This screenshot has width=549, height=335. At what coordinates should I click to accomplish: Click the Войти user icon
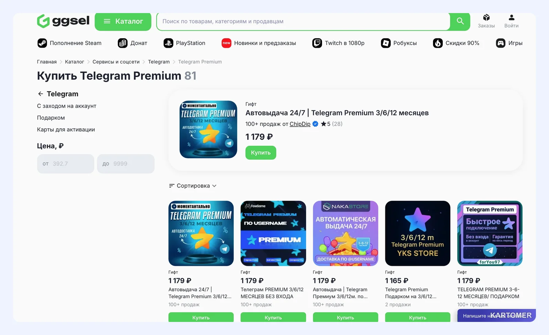[512, 18]
